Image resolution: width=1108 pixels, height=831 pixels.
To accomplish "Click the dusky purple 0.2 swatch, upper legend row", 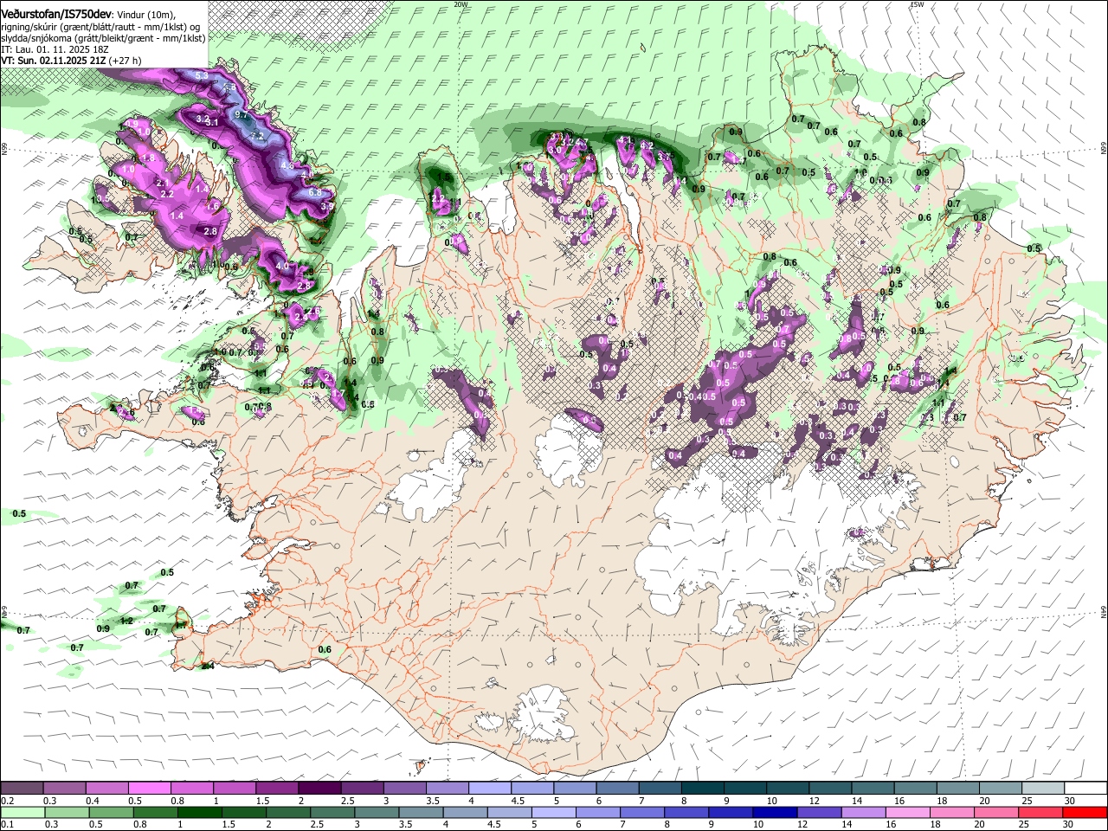I will coord(22,788).
